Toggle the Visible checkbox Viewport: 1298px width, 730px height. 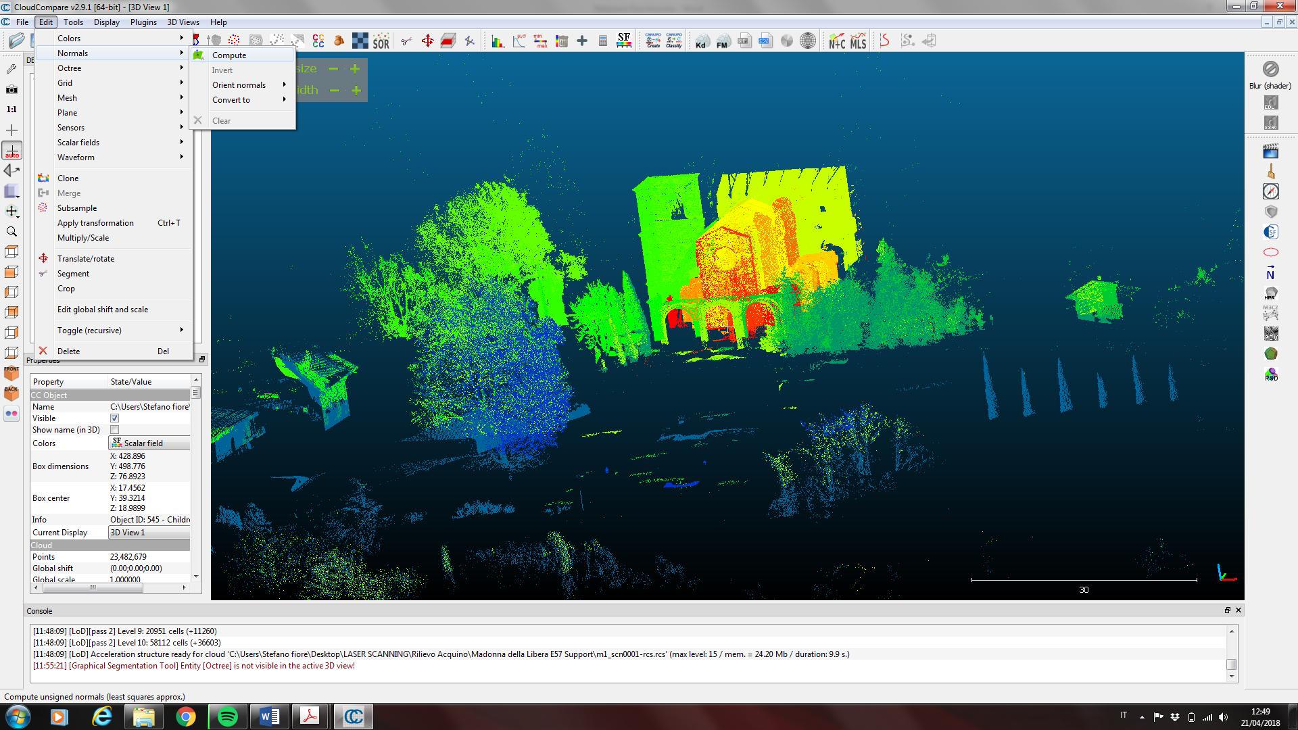coord(114,418)
